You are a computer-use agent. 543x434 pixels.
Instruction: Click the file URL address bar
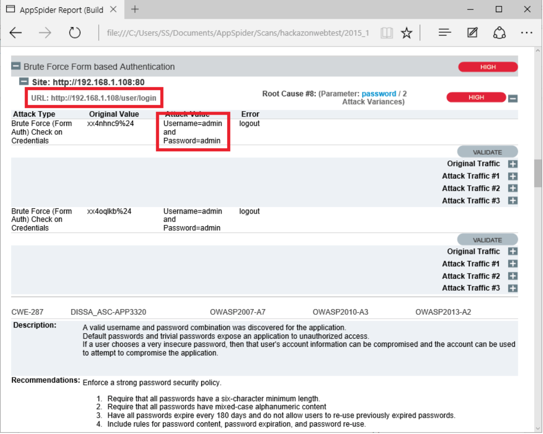[238, 33]
